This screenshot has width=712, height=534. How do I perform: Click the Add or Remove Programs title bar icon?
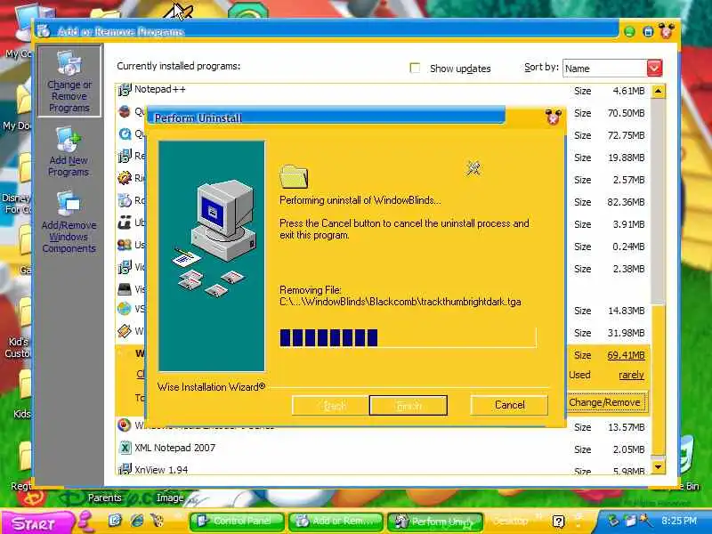pyautogui.click(x=44, y=31)
